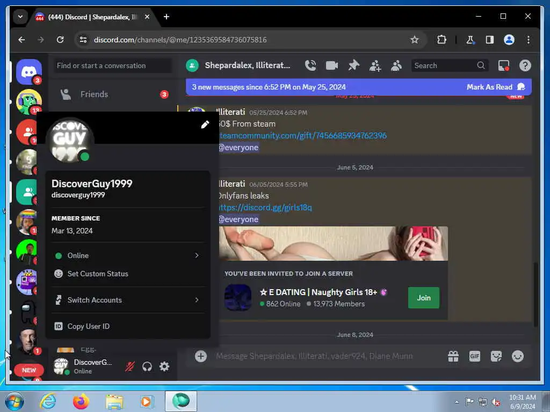View site information icon in address bar

click(83, 40)
